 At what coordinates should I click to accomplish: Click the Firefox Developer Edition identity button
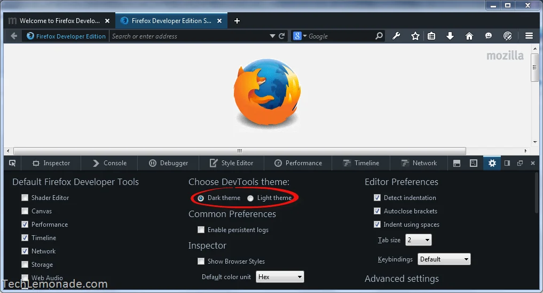coord(66,36)
